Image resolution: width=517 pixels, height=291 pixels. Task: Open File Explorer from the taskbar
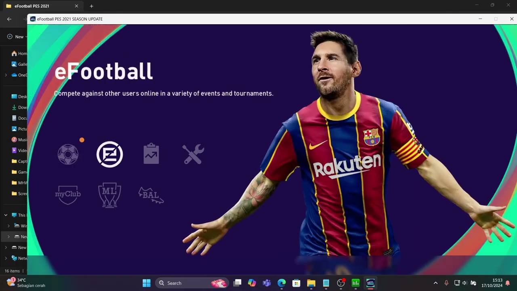311,283
